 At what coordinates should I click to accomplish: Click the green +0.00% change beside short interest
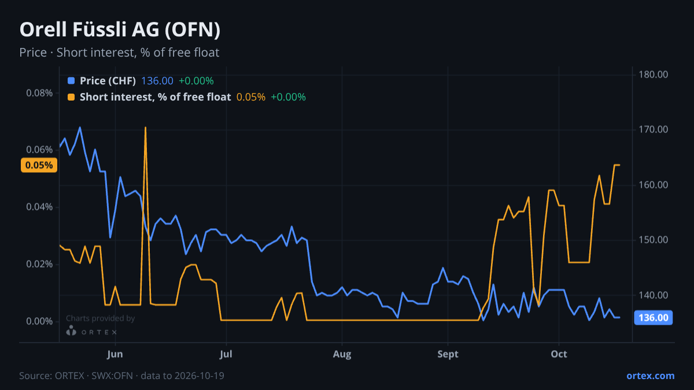[289, 97]
